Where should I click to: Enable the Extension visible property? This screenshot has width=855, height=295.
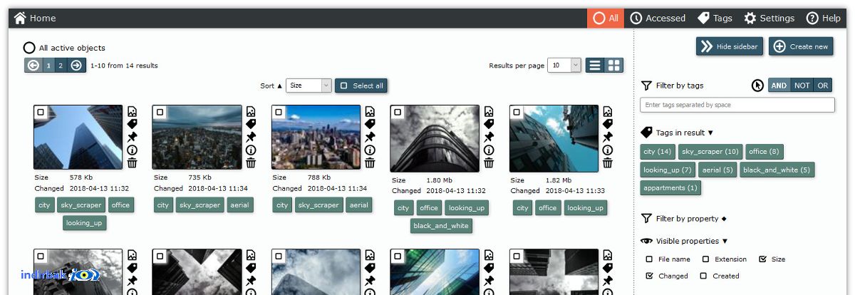(x=705, y=259)
